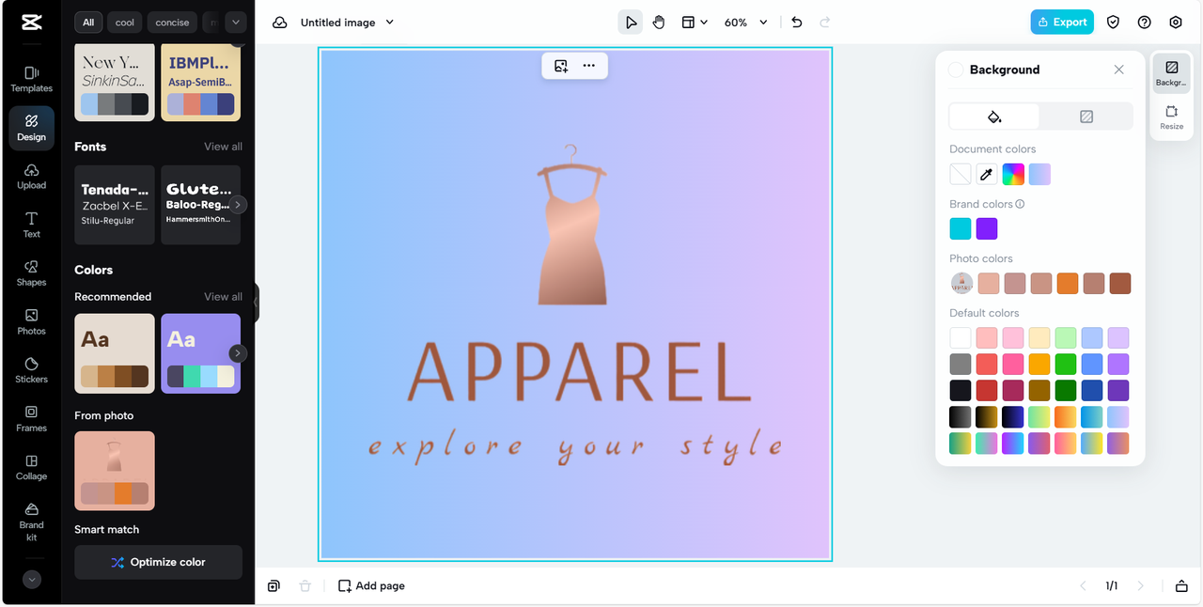Open the Resize tool
The width and height of the screenshot is (1203, 607).
pyautogui.click(x=1171, y=117)
